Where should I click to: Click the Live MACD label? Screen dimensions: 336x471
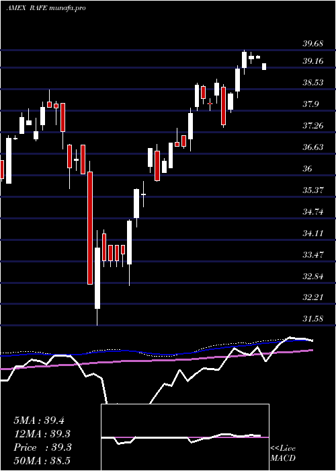tap(283, 454)
